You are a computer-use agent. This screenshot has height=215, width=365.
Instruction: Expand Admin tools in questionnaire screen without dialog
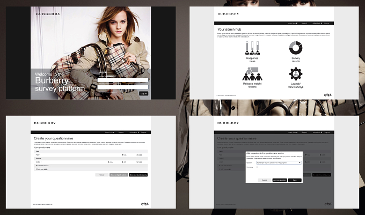[x=134, y=132]
